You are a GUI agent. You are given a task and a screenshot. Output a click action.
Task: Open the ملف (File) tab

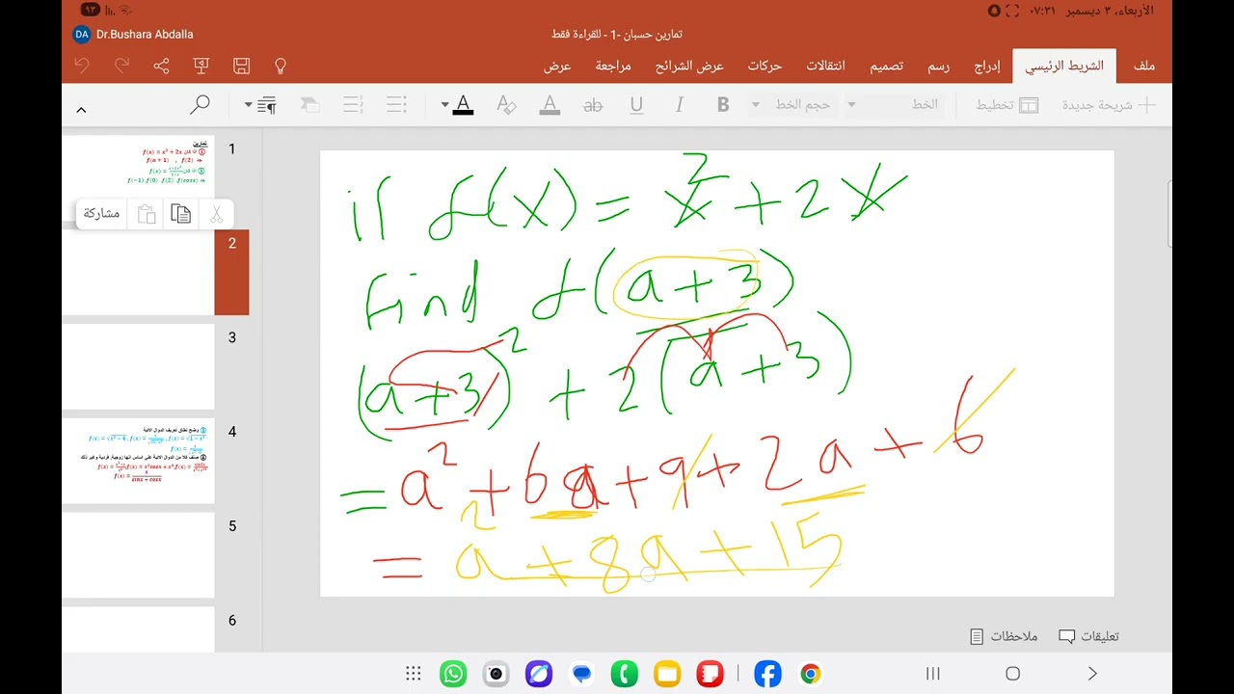[x=1144, y=66]
